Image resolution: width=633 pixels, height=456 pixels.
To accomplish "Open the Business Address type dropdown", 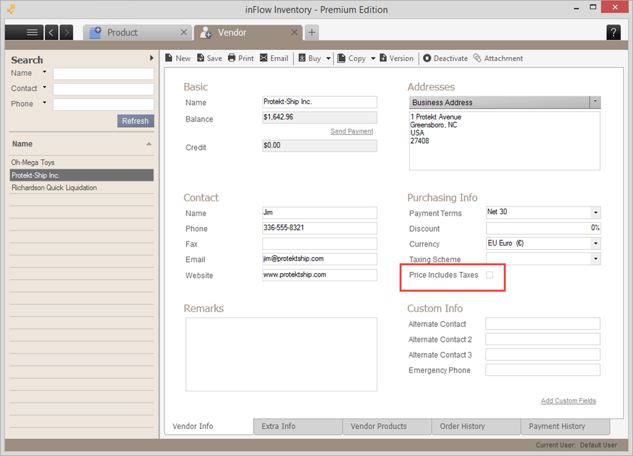I will [x=595, y=102].
